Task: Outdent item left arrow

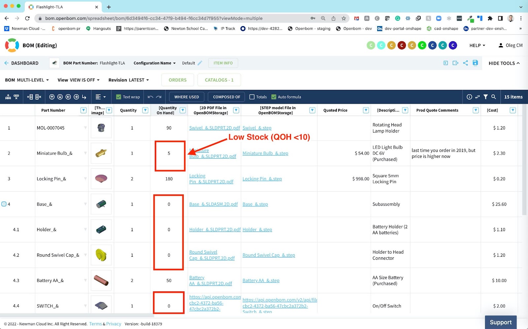Action: tap(68, 97)
